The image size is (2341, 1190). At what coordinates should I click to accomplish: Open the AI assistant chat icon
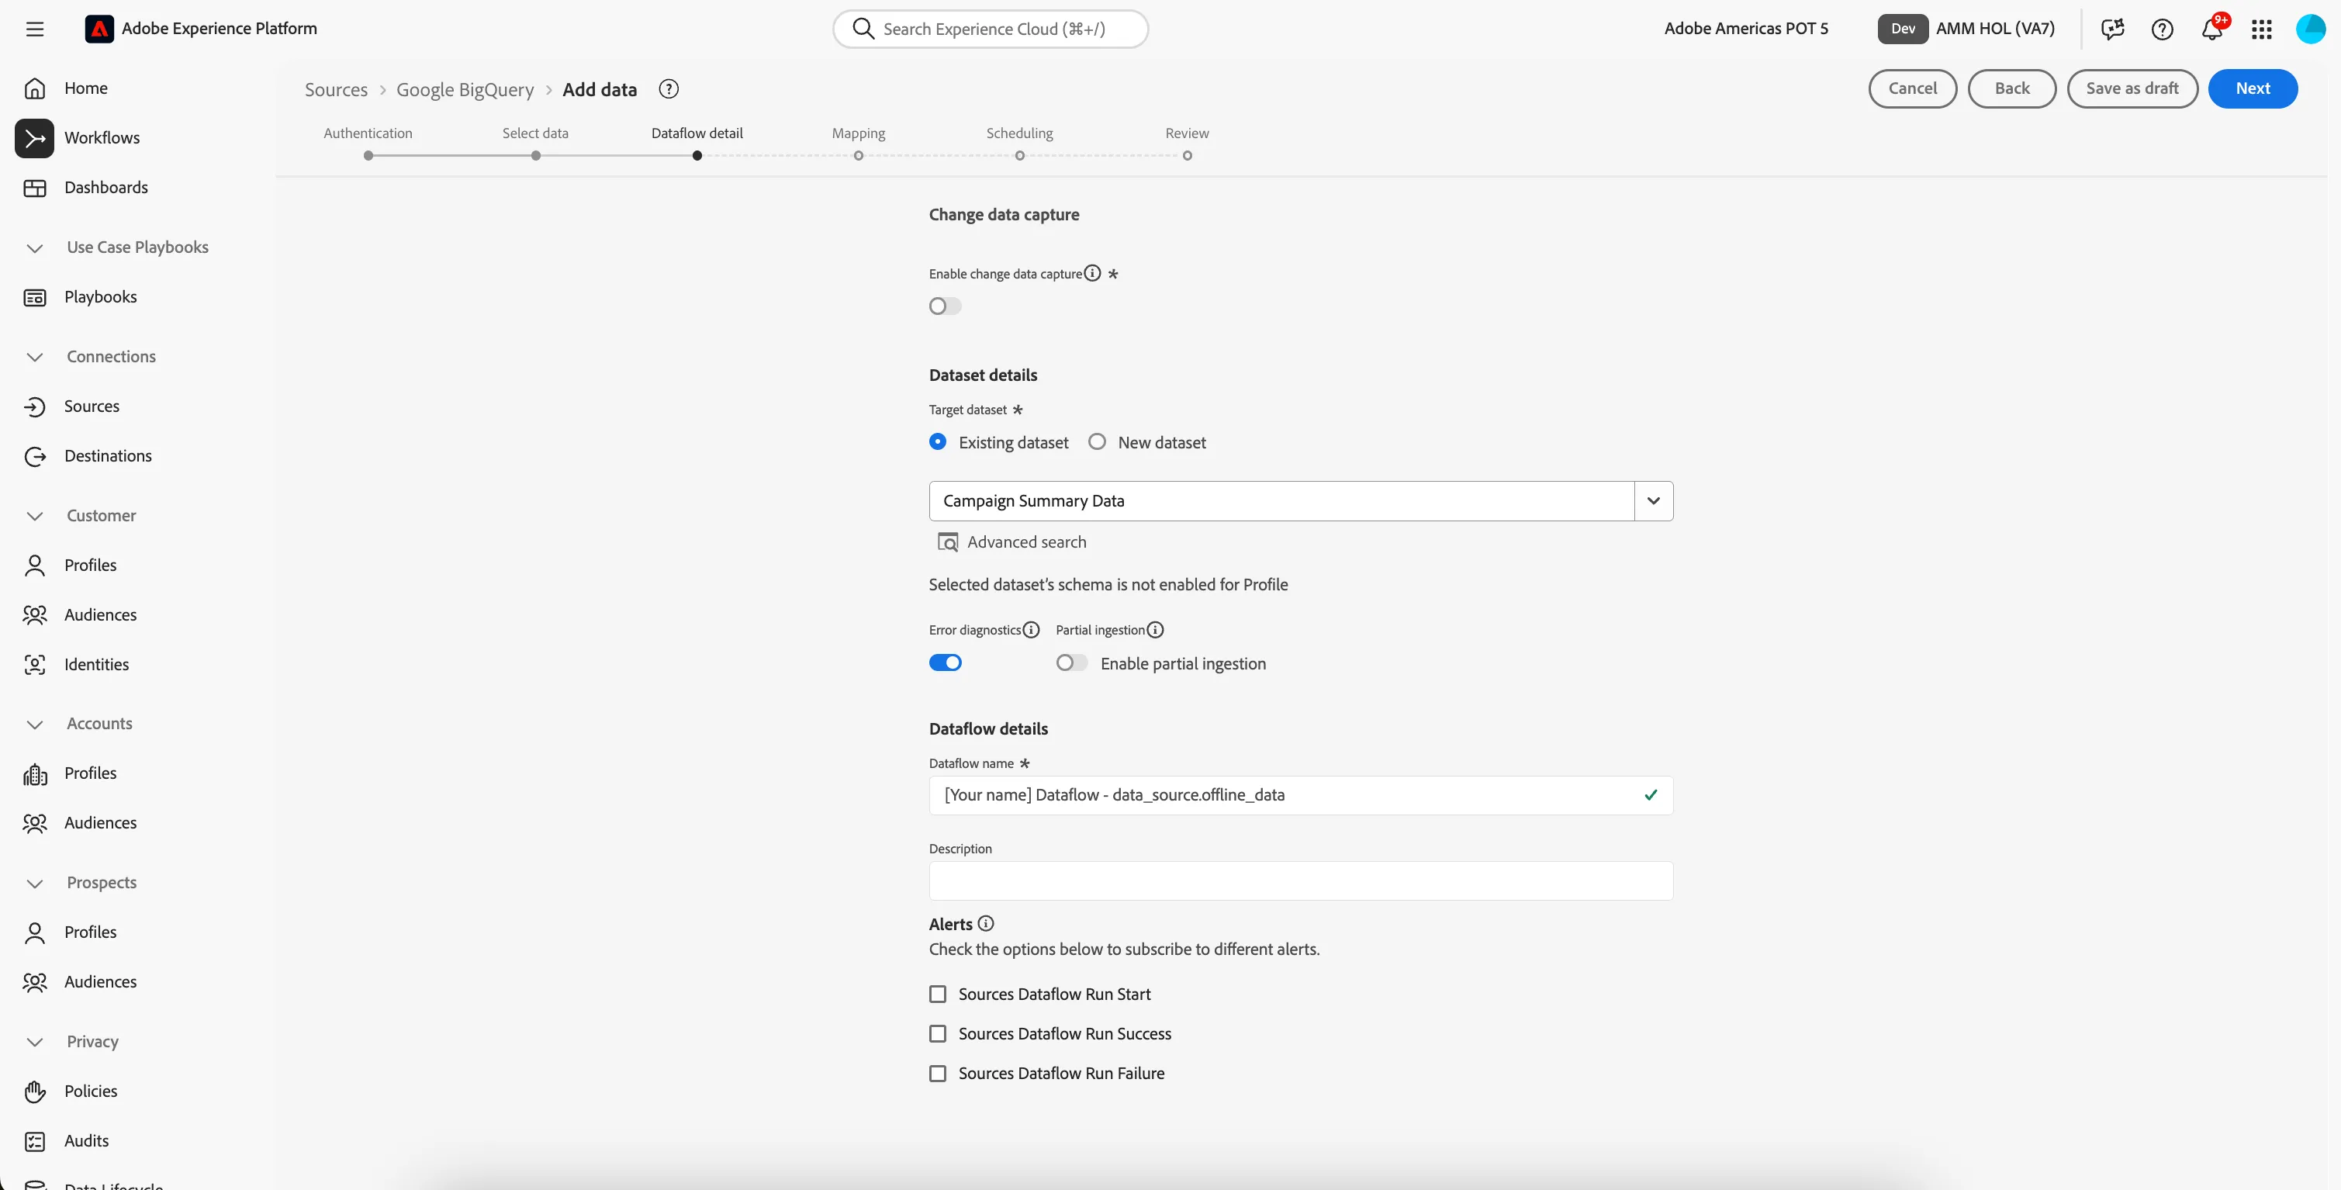click(x=2112, y=29)
